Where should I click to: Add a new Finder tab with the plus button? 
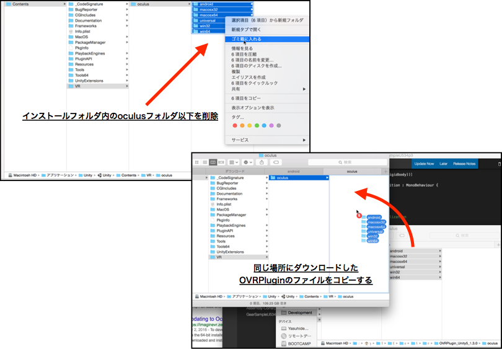click(x=385, y=172)
